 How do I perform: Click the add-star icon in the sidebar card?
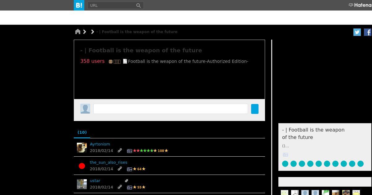coord(286,155)
